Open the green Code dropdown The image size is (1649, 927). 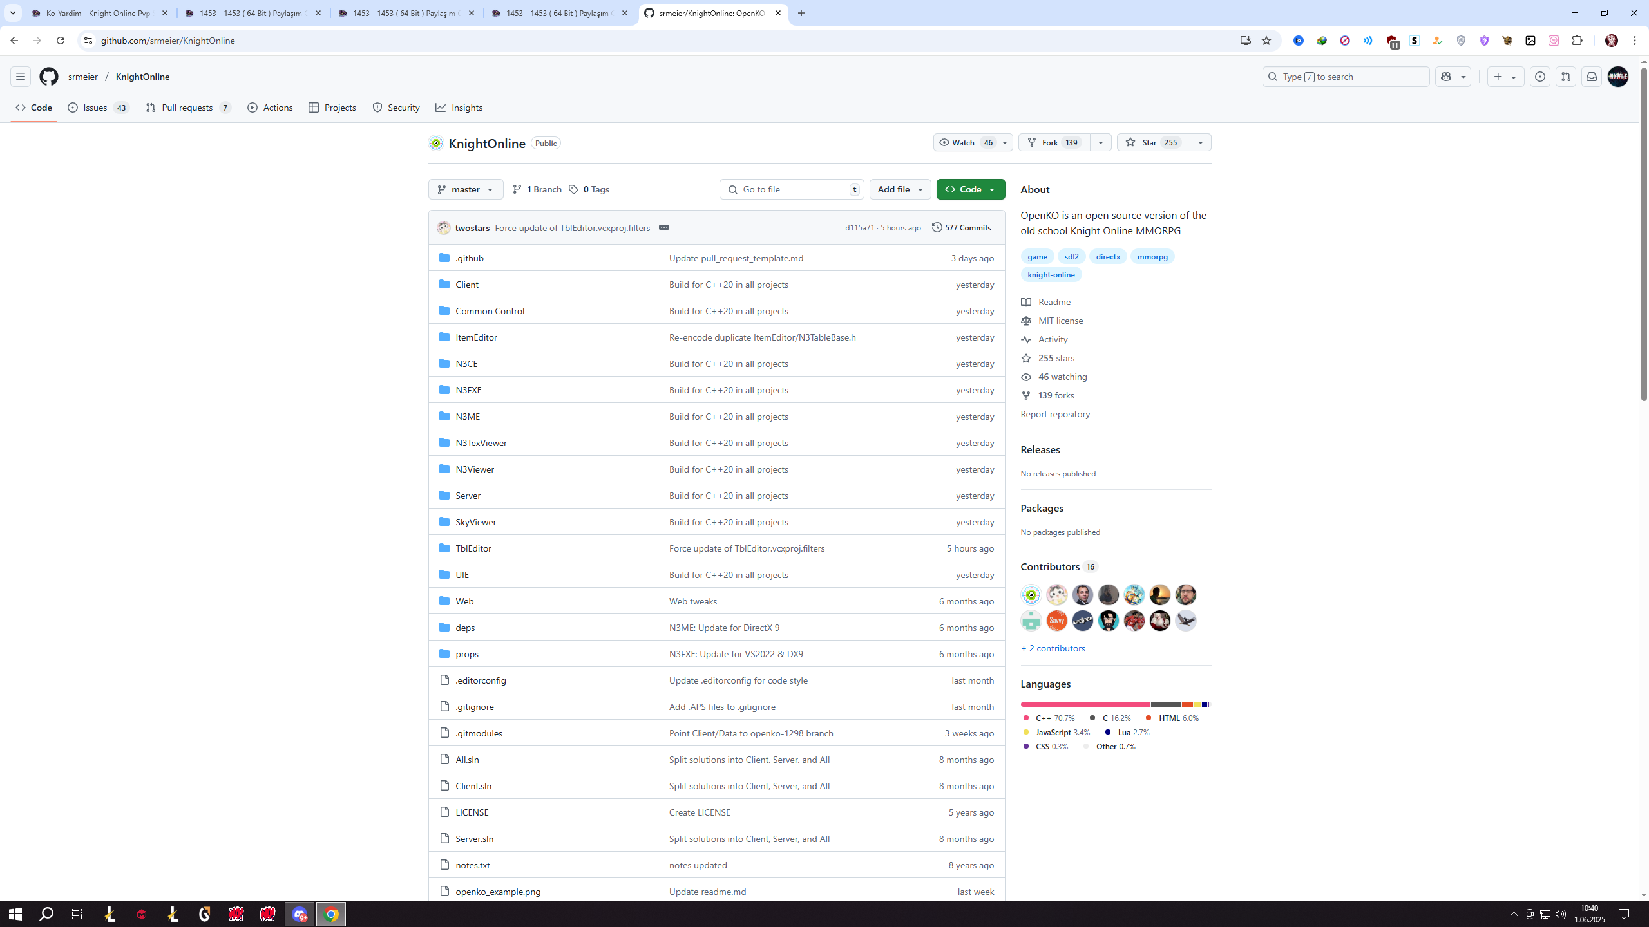pos(970,189)
